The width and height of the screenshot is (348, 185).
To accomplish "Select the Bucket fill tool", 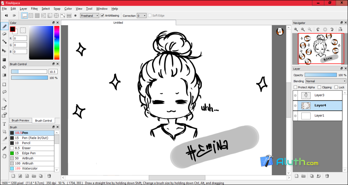I will [4, 67].
